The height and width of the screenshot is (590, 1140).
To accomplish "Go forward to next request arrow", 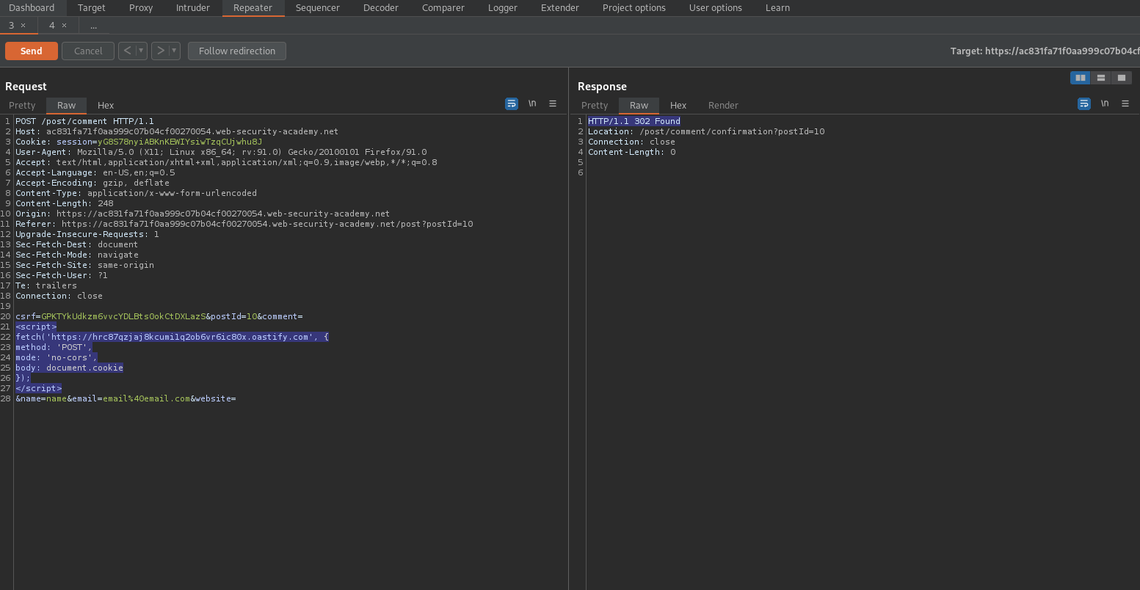I will (161, 51).
